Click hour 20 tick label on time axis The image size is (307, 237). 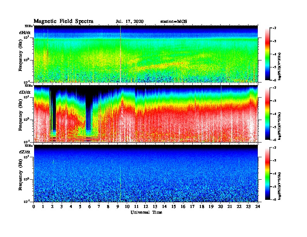[x=221, y=206]
